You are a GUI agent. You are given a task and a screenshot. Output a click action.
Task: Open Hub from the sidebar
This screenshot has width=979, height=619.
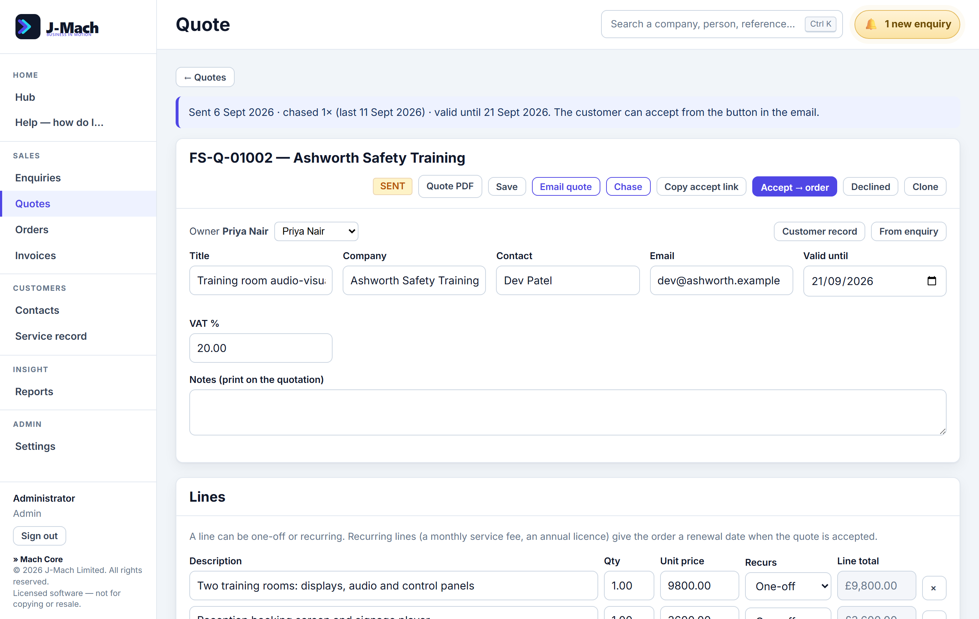coord(25,97)
